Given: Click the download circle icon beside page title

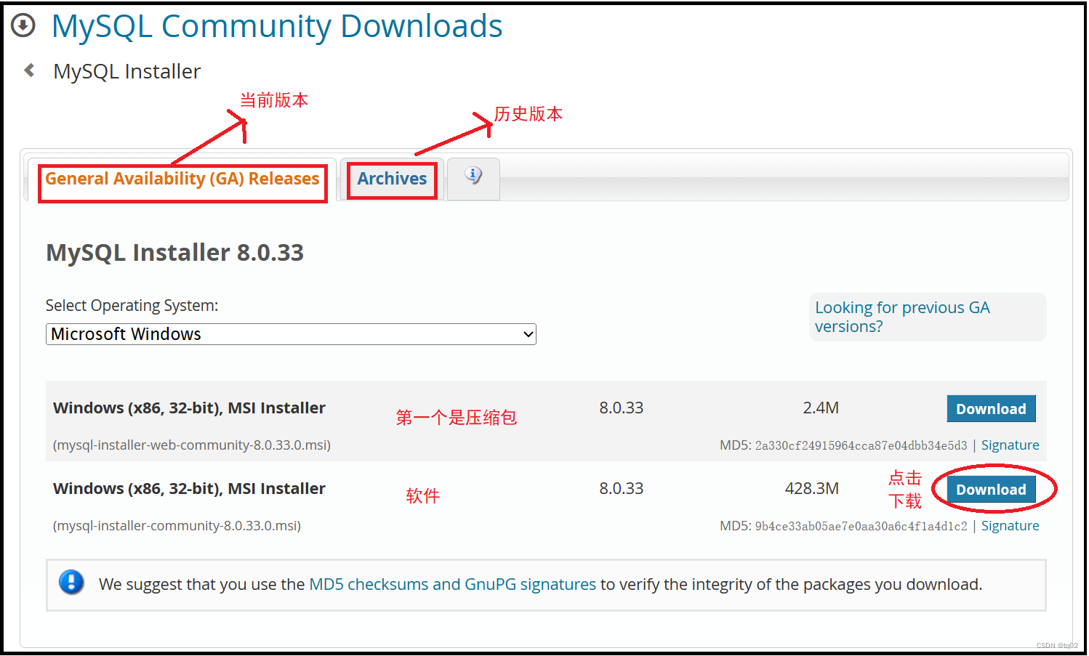Looking at the screenshot, I should click(x=23, y=25).
